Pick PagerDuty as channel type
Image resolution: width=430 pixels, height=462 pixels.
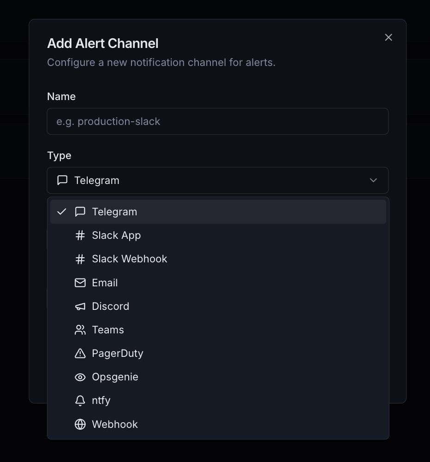pyautogui.click(x=118, y=353)
